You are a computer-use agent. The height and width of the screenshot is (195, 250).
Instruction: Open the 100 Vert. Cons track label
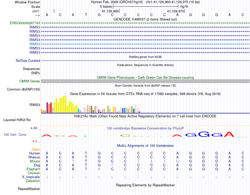pos(15,134)
